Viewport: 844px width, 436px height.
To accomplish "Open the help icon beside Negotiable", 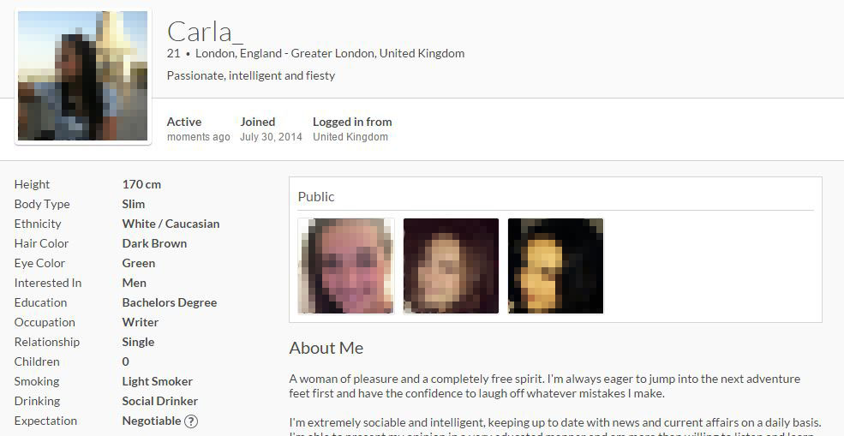I will (191, 421).
